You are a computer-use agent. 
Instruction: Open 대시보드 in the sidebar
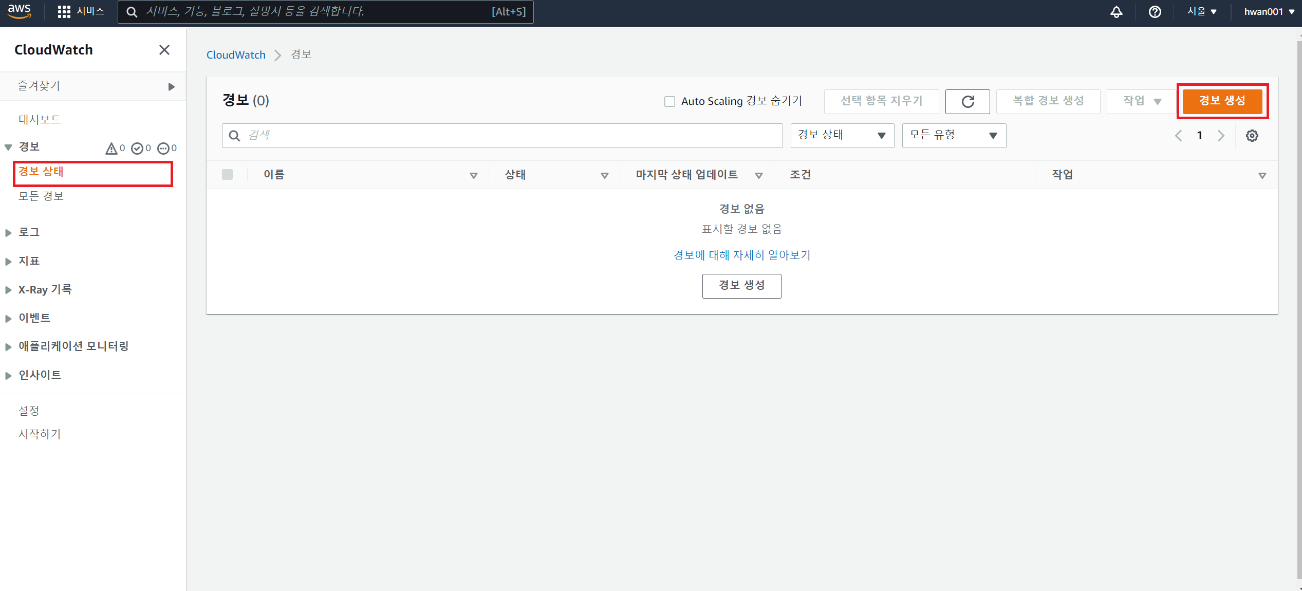[40, 120]
